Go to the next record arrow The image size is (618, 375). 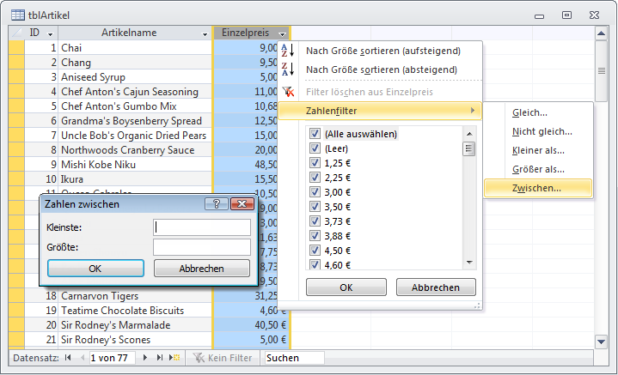145,357
